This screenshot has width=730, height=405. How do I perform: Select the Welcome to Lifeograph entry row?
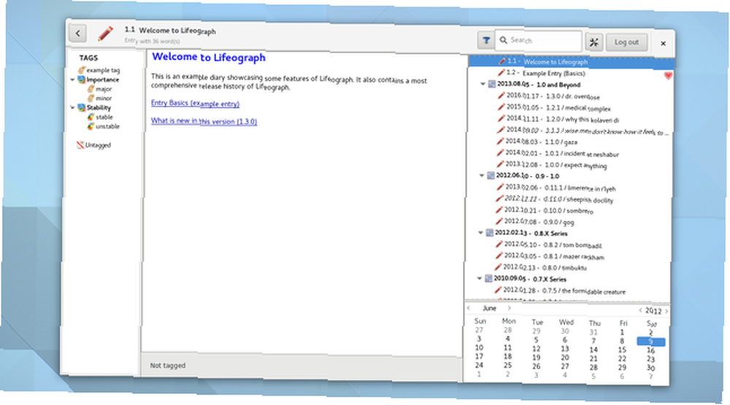tap(572, 61)
